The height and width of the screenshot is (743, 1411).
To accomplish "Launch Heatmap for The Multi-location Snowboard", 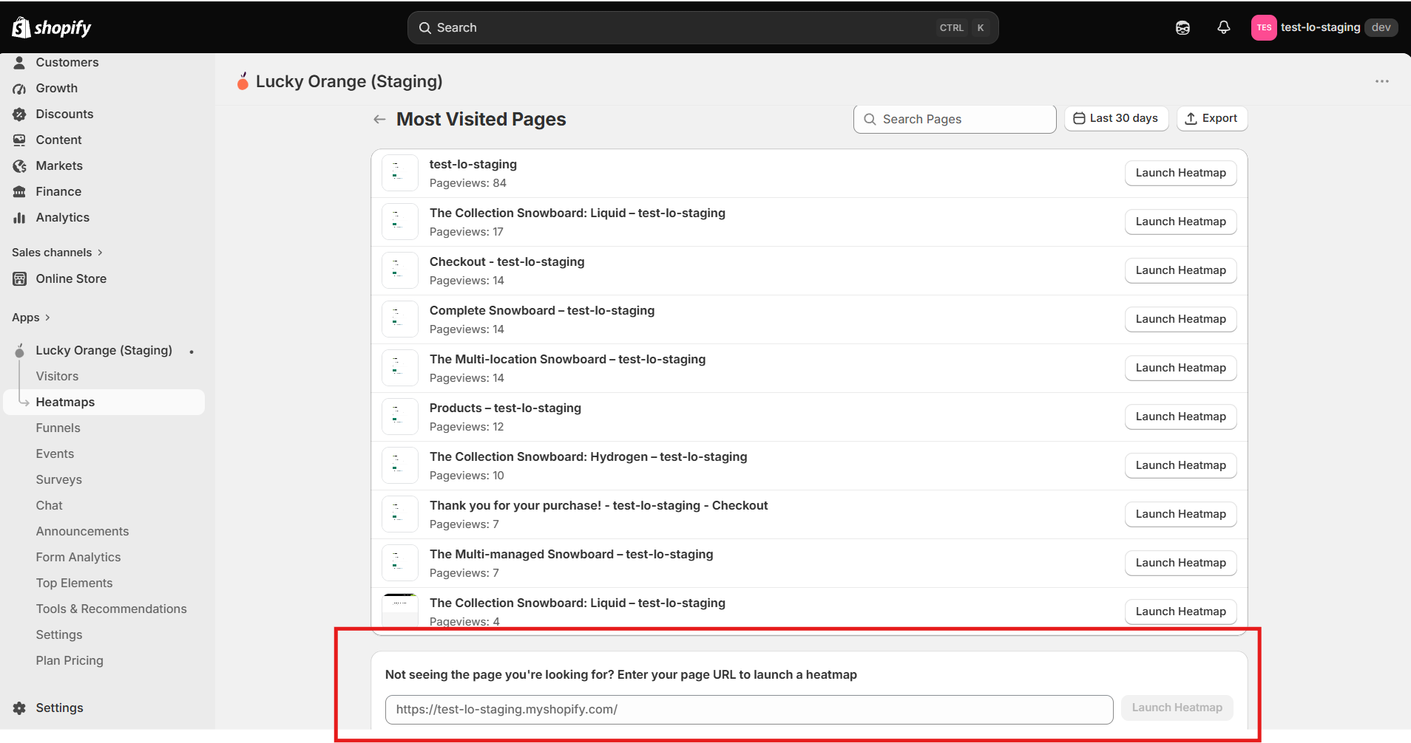I will pyautogui.click(x=1180, y=368).
